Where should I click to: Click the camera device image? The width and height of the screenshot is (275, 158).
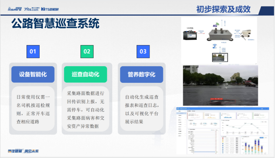tap(246, 34)
